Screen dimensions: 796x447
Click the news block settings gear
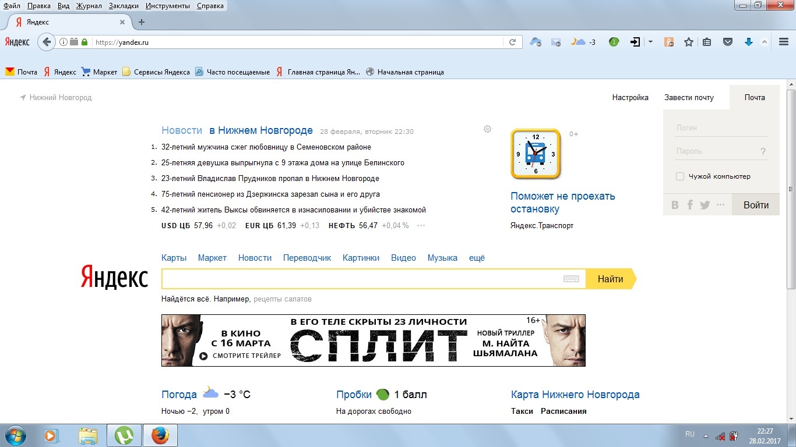[x=488, y=129]
